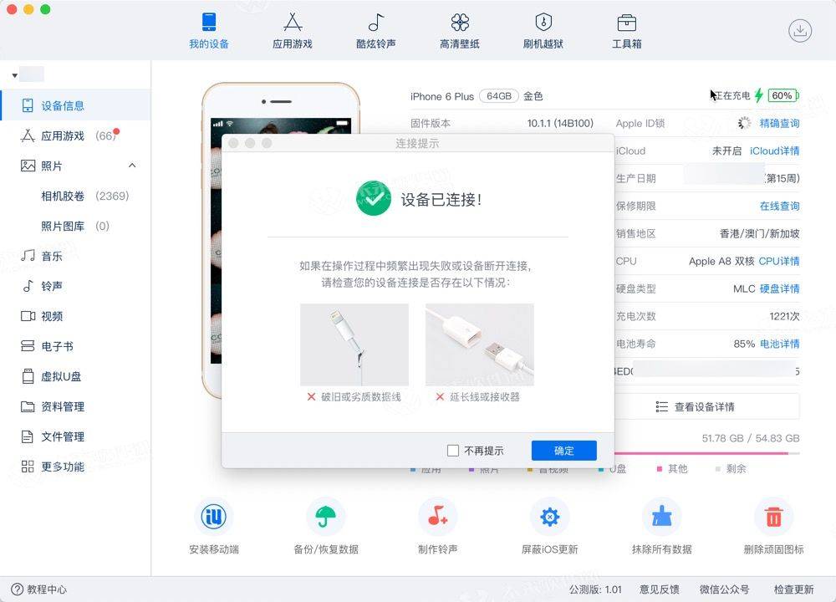Click the 抹除所有数据 broom icon
The height and width of the screenshot is (602, 836).
click(x=661, y=516)
